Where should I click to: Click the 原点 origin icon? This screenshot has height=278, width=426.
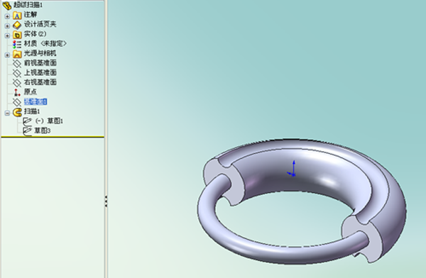pyautogui.click(x=17, y=93)
